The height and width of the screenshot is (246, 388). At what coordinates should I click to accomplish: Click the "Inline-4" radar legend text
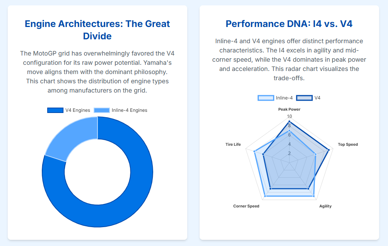(x=284, y=98)
